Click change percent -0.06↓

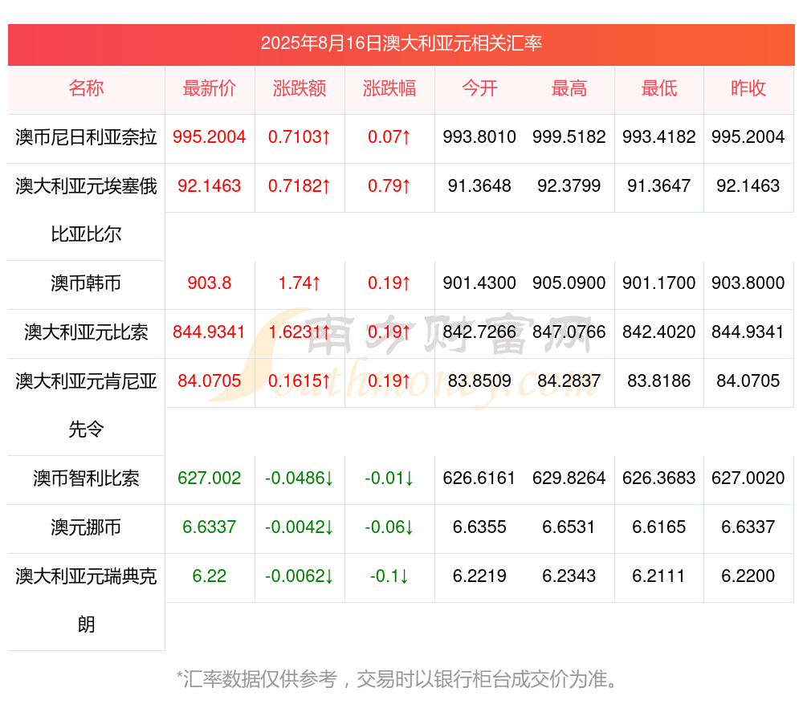point(389,527)
